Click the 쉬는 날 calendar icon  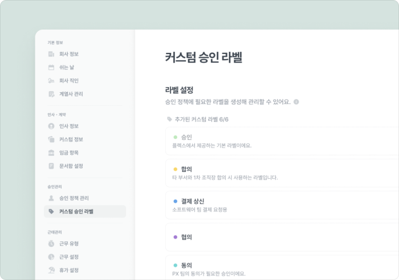[51, 67]
